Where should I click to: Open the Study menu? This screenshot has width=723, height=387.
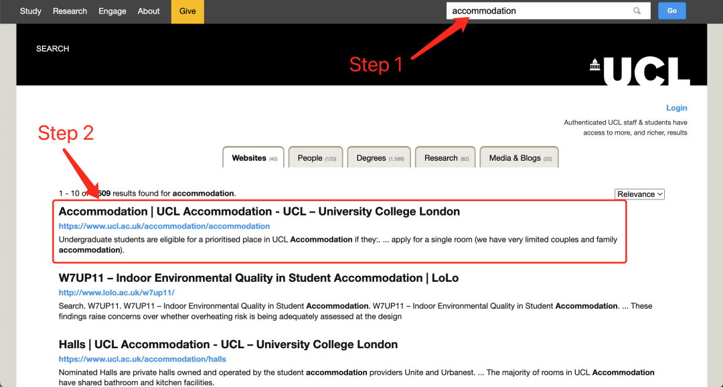click(30, 11)
